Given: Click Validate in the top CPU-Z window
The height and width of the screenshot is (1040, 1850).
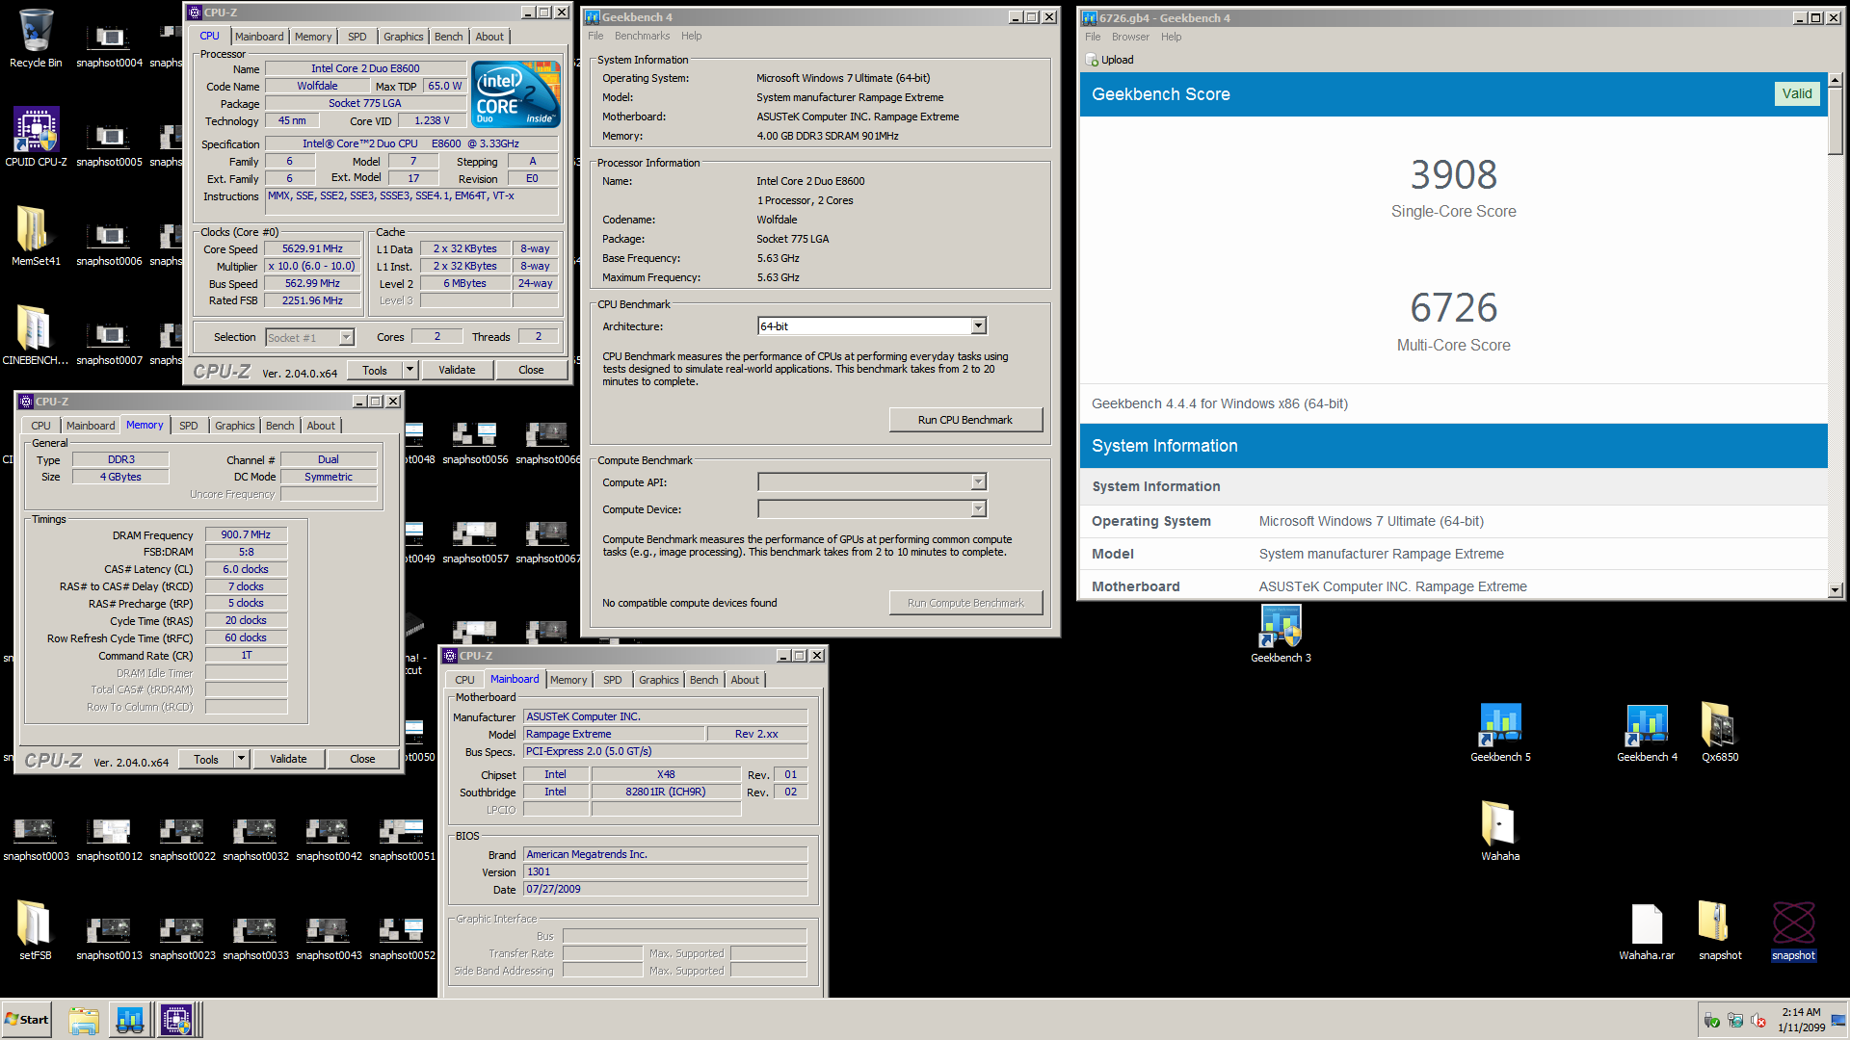Looking at the screenshot, I should [x=457, y=370].
